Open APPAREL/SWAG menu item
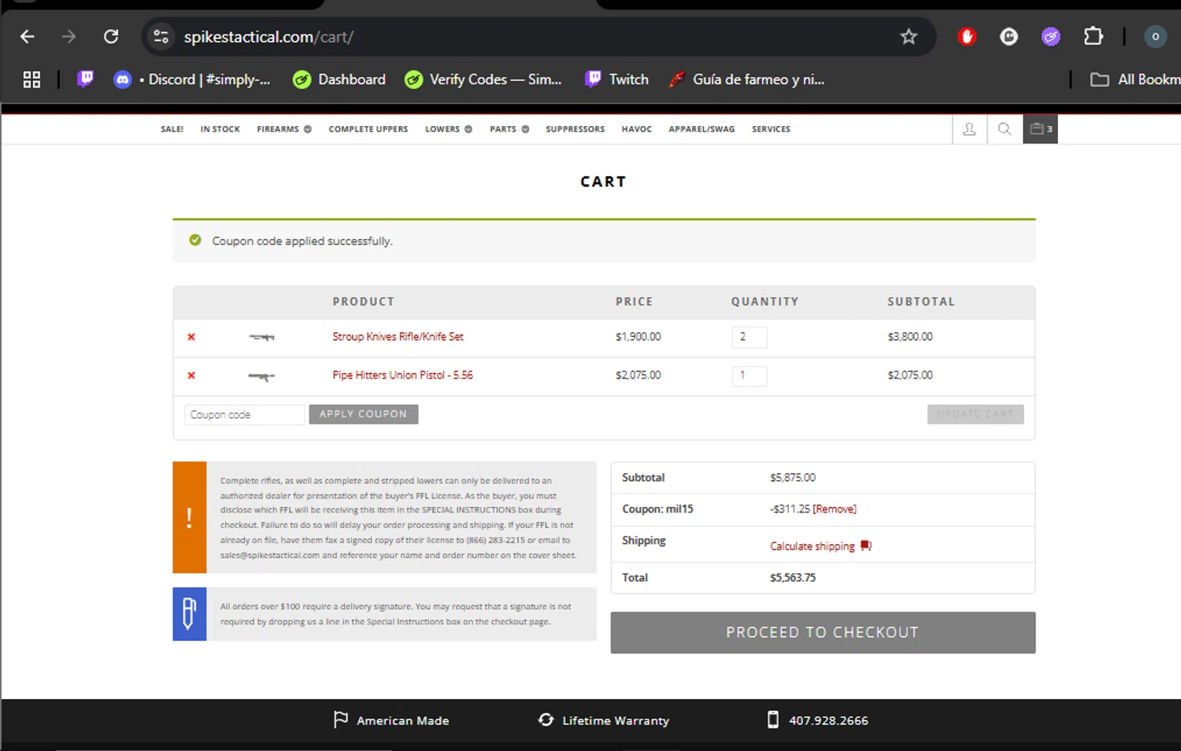This screenshot has height=751, width=1181. tap(702, 129)
